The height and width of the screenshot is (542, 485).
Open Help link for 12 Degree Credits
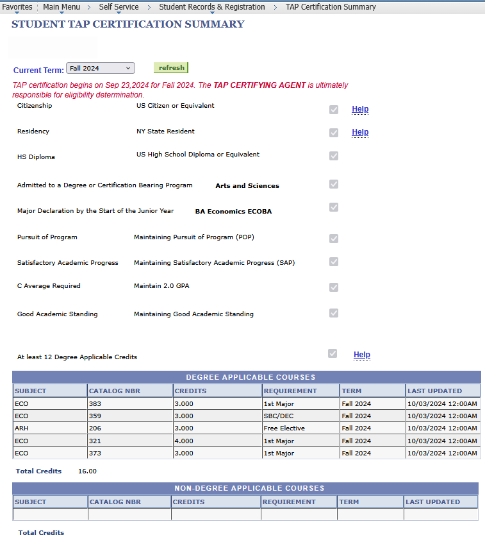tap(362, 355)
